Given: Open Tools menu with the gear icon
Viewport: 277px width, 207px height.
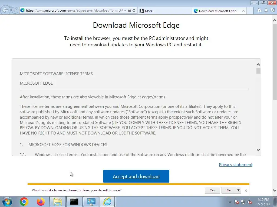Looking at the screenshot, I should click(x=273, y=10).
